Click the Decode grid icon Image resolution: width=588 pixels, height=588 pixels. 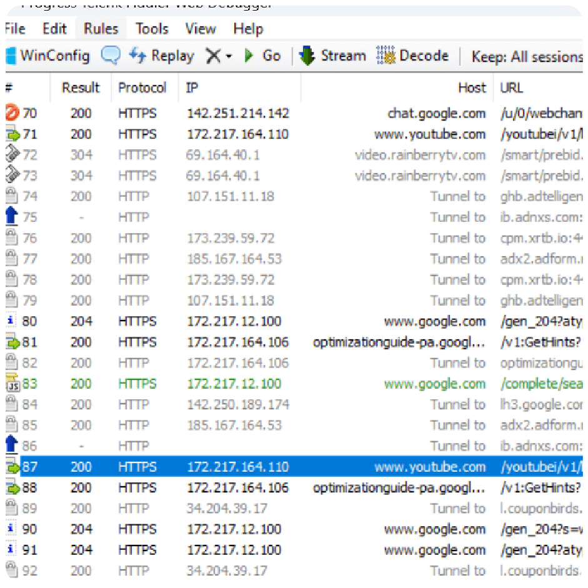[386, 56]
